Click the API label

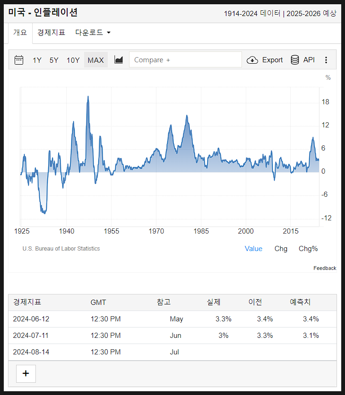click(309, 60)
